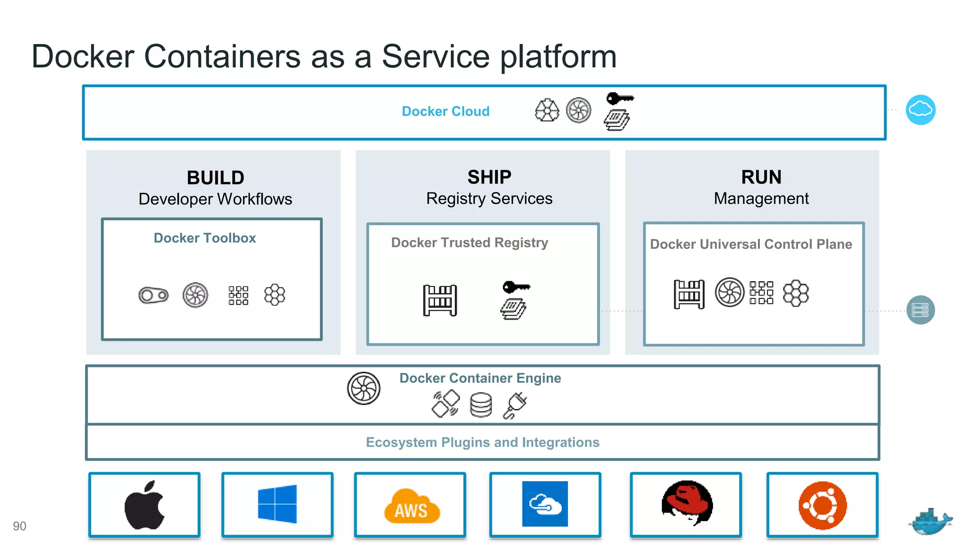Click the Azure cloud logo tile
This screenshot has height=551, width=980.
point(545,504)
